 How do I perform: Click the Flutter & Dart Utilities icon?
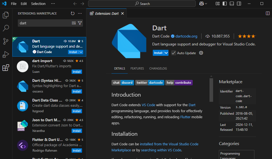23,145
